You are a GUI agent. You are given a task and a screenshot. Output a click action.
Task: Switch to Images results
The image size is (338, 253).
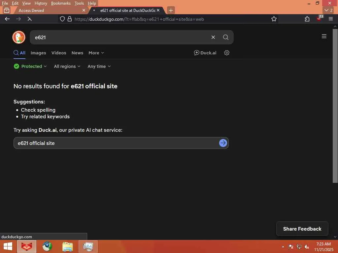click(x=38, y=53)
